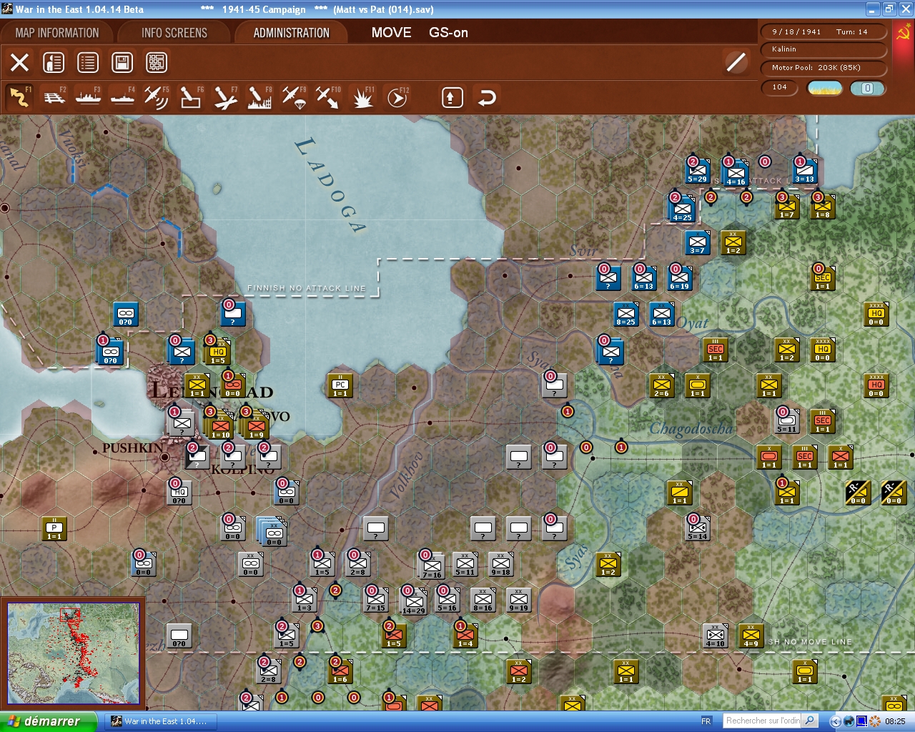Screen dimensions: 915x732
Task: Select the PC 1=1 unit on Lake Ladoga shore
Action: click(340, 385)
